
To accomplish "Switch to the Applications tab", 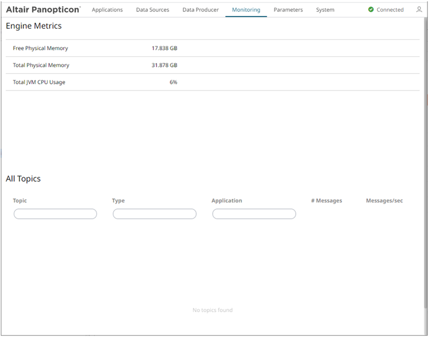I will point(107,9).
